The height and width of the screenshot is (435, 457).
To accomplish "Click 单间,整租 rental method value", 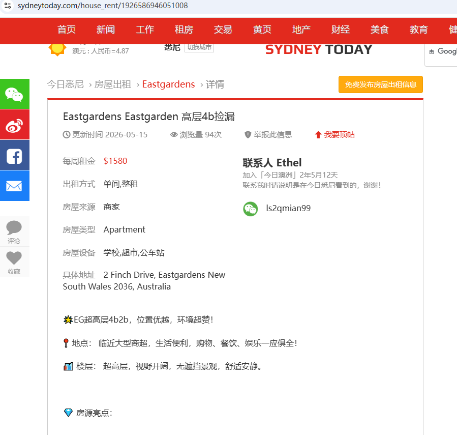I will [x=120, y=184].
